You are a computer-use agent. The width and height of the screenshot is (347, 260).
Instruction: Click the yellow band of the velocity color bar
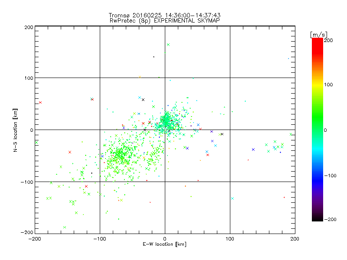[318, 85]
